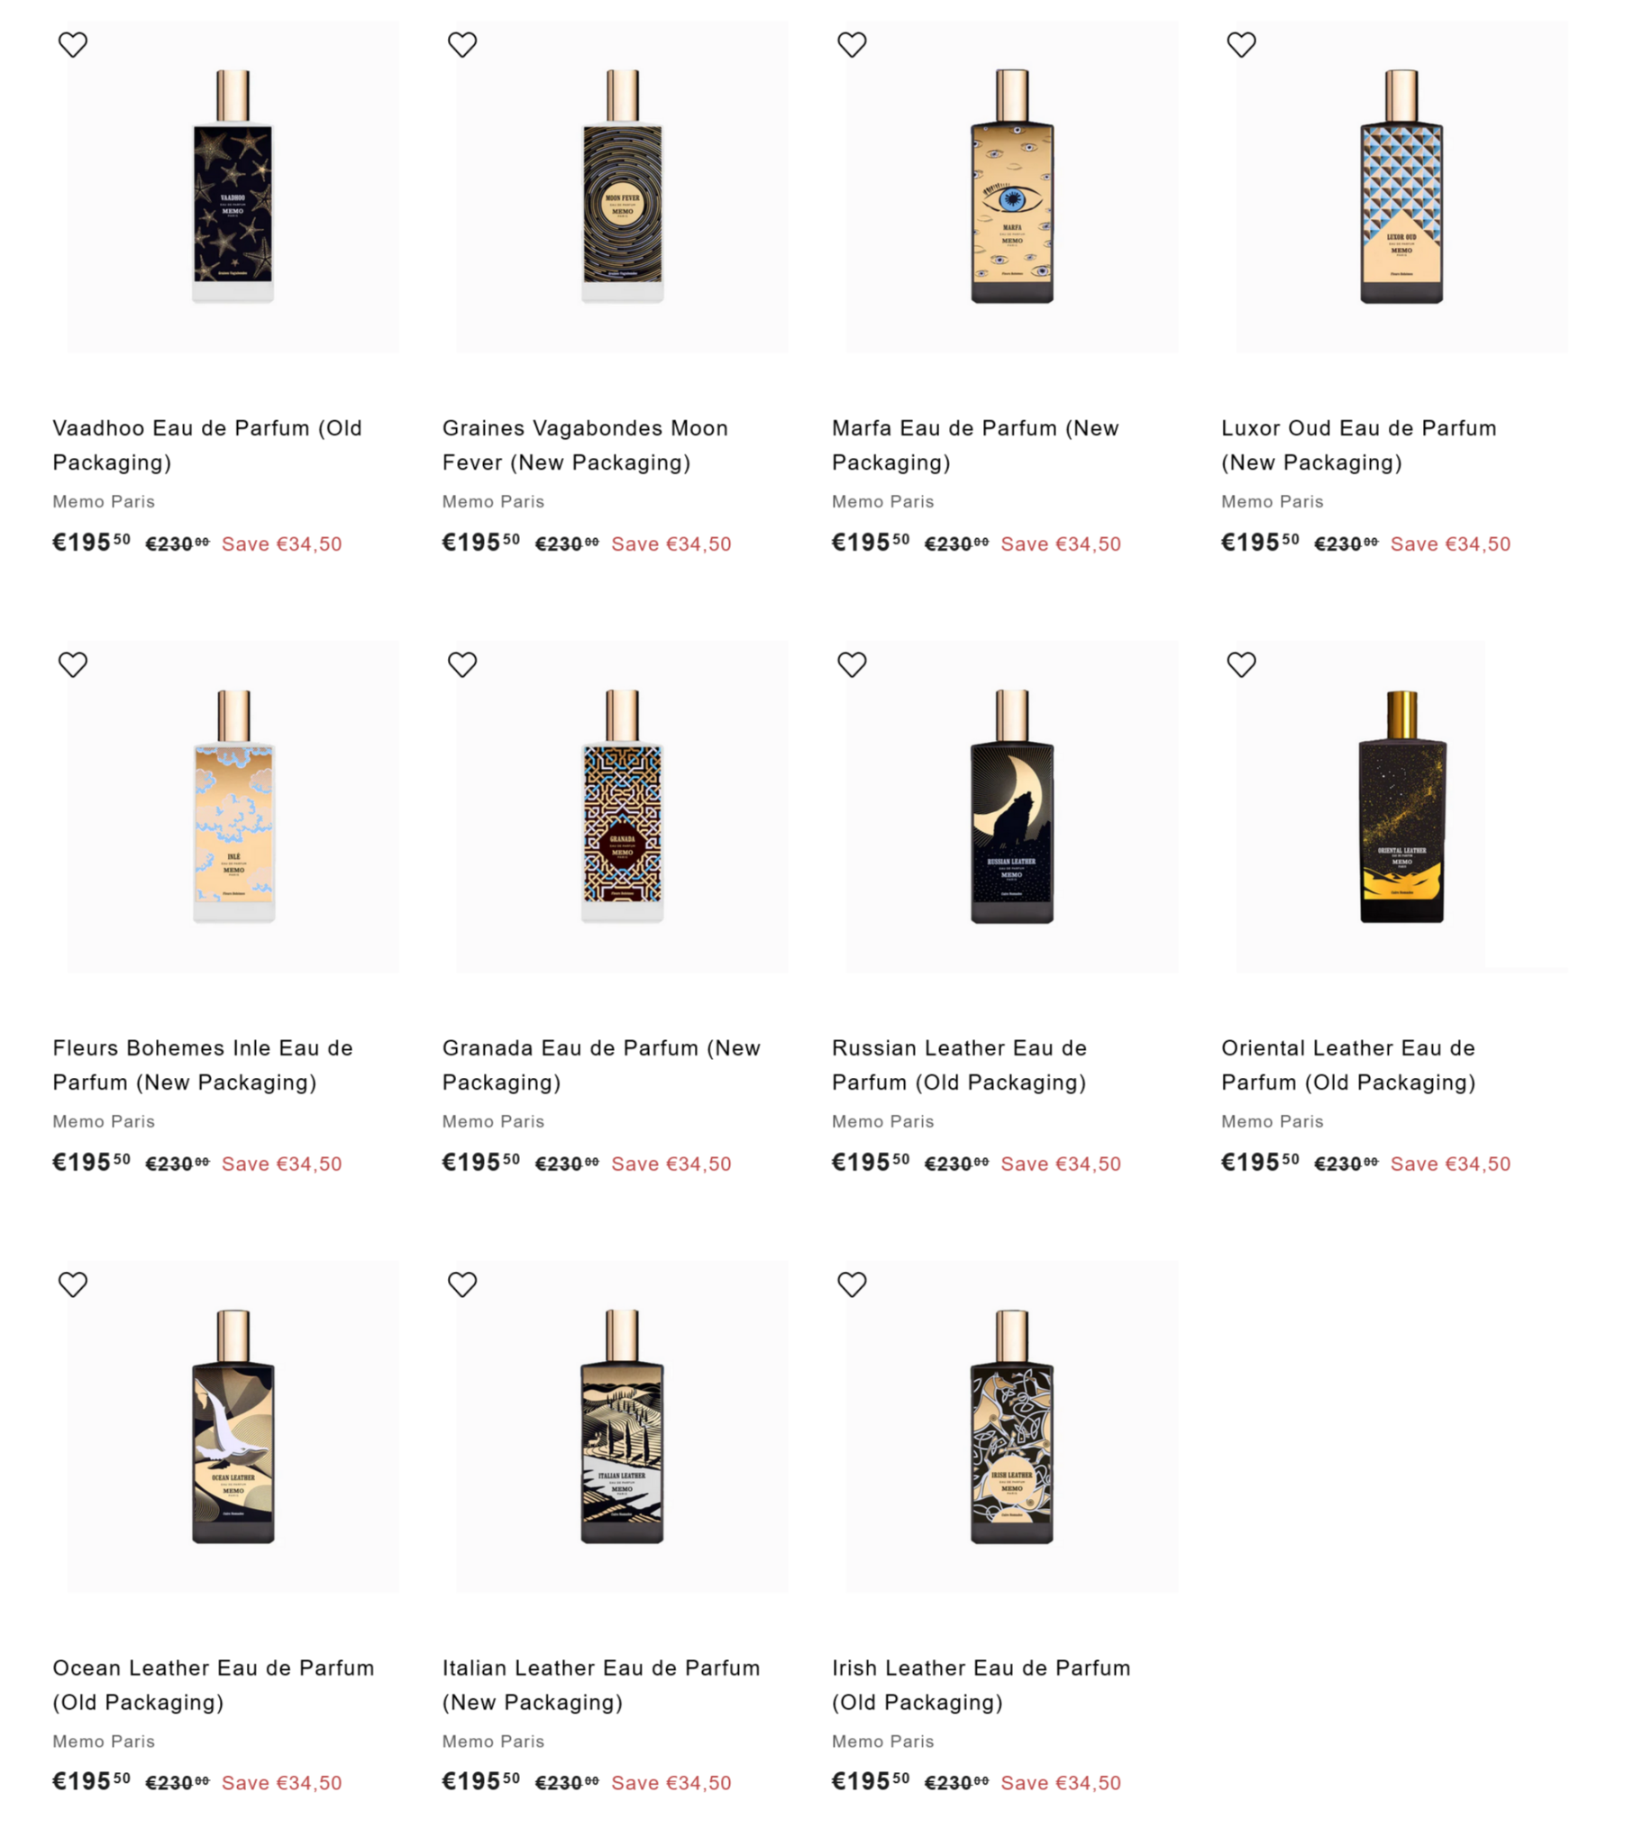
Task: Toggle the heart on Oriental Leather perfume
Action: click(1241, 664)
